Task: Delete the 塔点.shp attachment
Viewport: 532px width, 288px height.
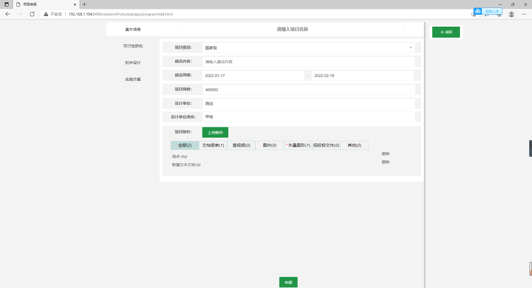Action: [385, 154]
